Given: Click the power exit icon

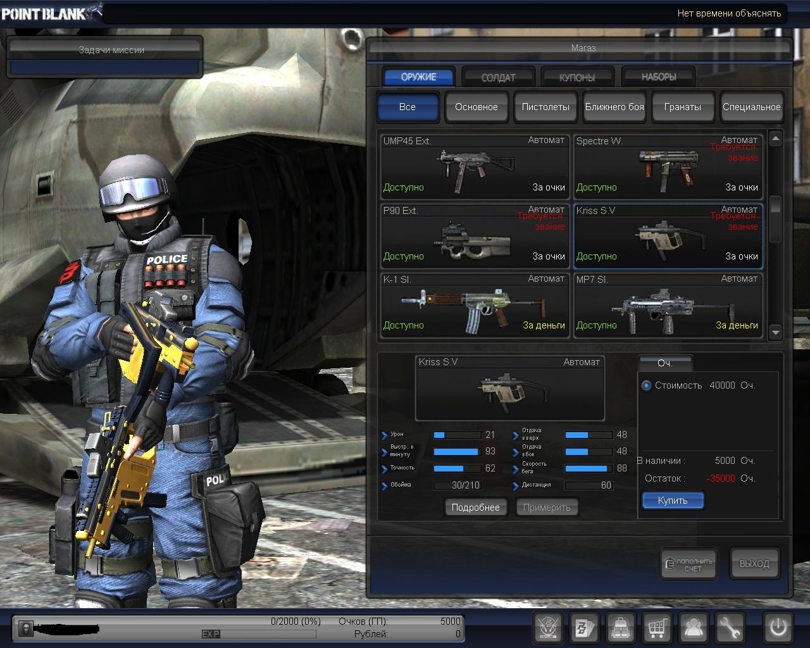Looking at the screenshot, I should [778, 628].
